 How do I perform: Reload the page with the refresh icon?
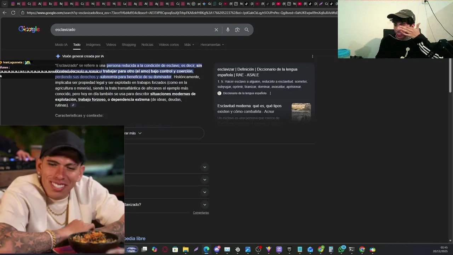coord(13,12)
